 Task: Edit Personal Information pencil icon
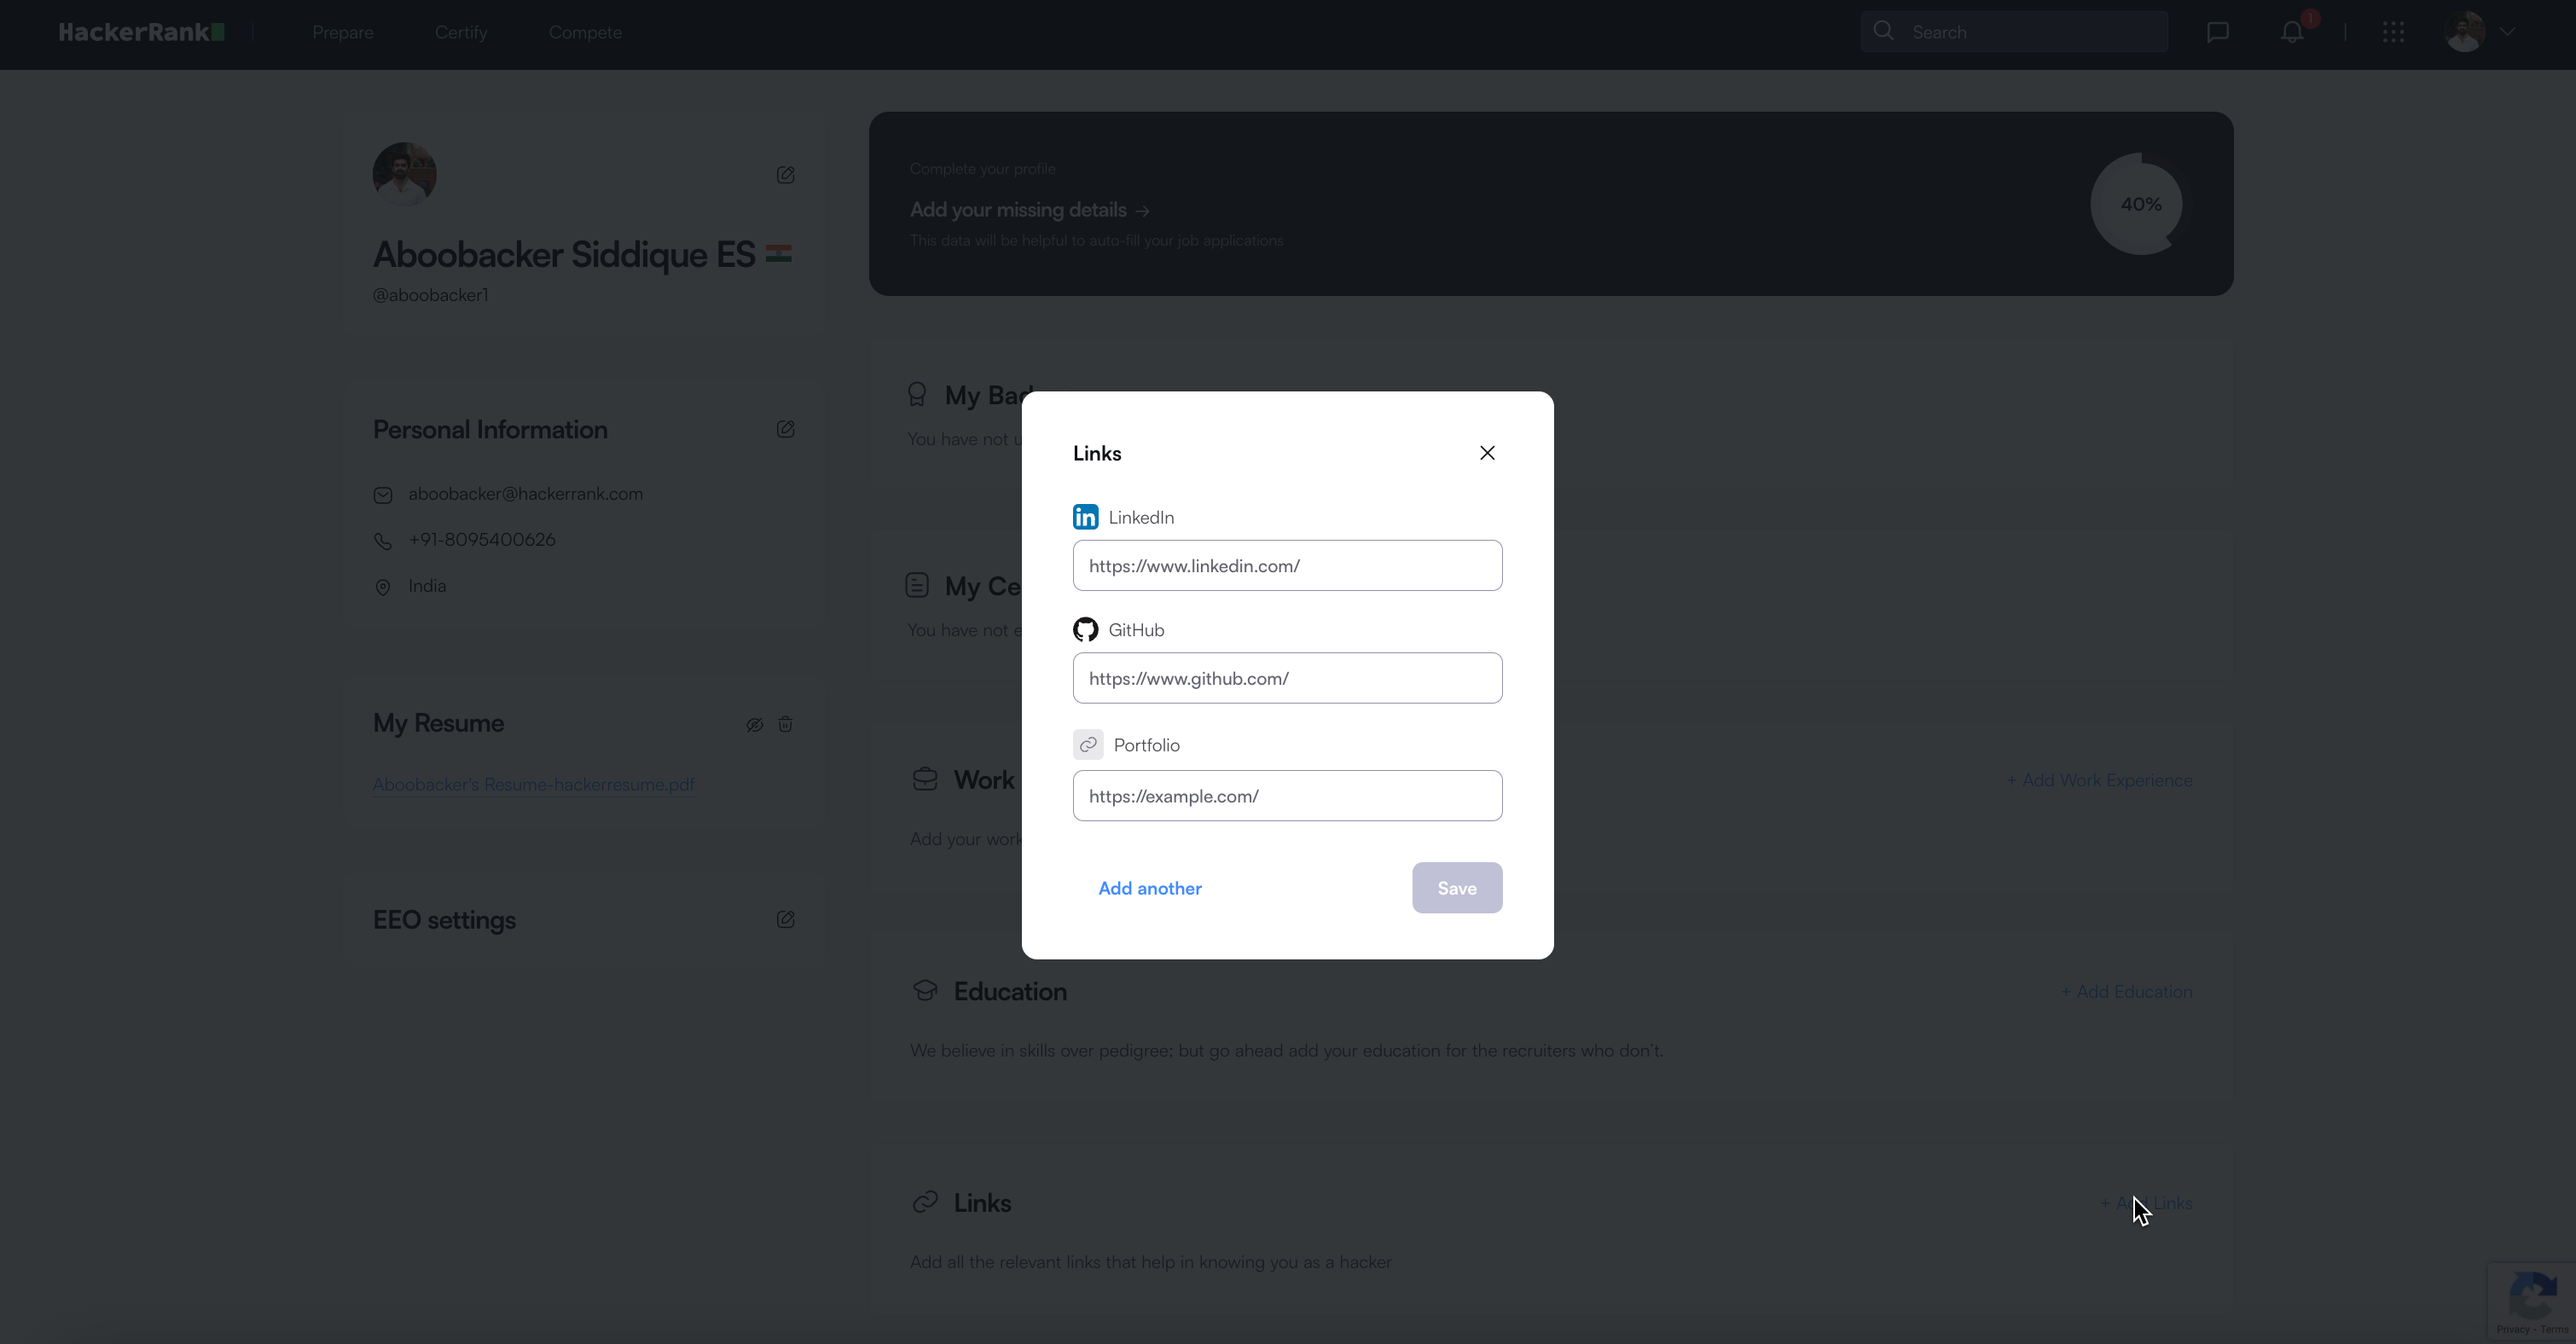point(786,429)
